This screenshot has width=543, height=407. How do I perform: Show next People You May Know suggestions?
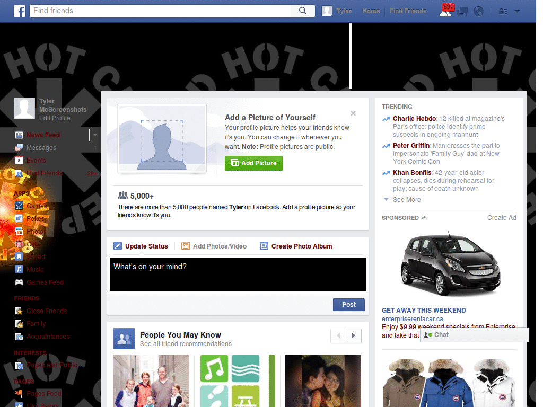pyautogui.click(x=354, y=335)
